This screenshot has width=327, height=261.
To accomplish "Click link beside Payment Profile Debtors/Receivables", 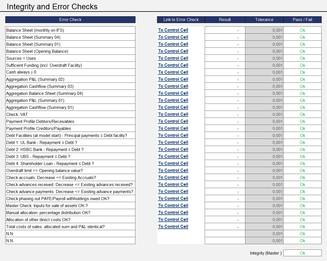I will click(x=173, y=121).
